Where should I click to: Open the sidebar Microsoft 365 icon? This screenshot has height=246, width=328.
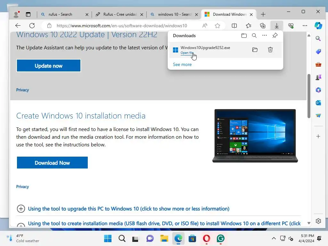tap(318, 90)
